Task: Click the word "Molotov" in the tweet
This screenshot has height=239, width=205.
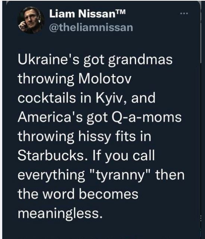Action: [x=105, y=79]
